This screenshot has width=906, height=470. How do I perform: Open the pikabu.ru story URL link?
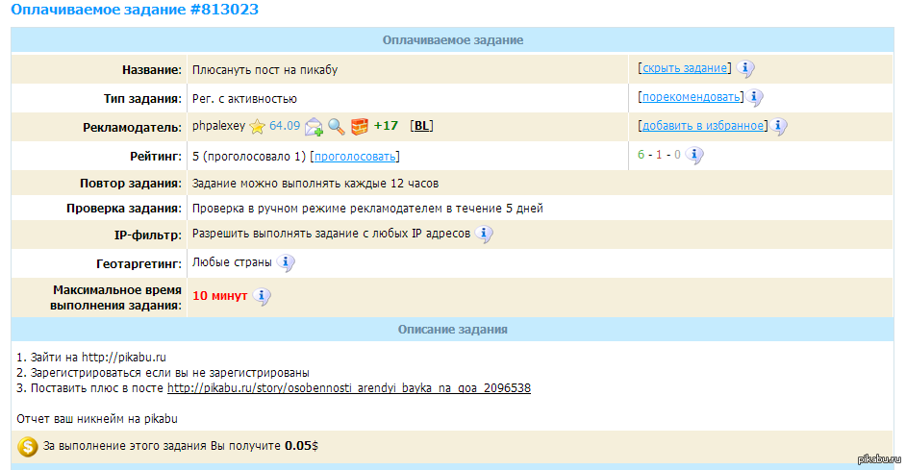point(349,388)
